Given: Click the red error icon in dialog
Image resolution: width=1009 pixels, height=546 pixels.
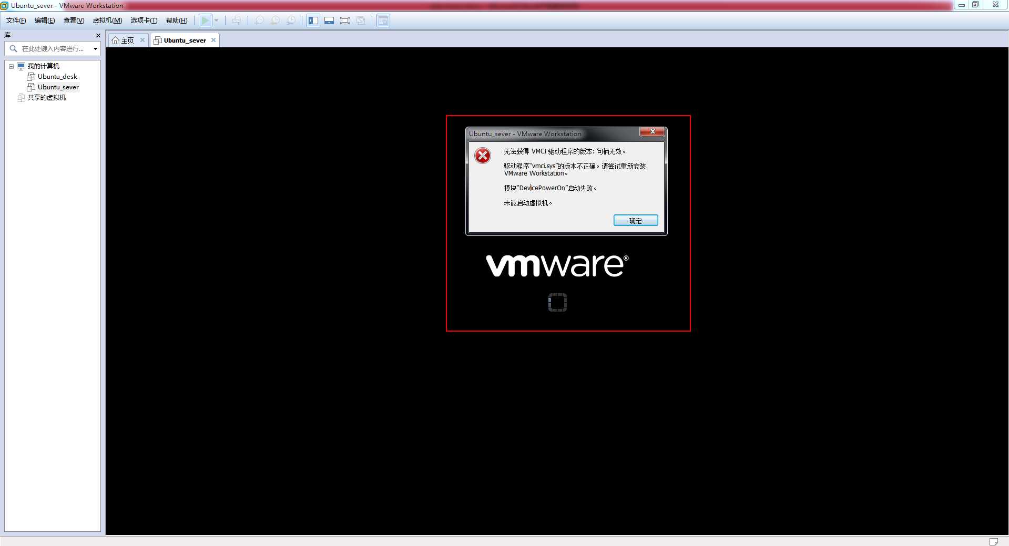Looking at the screenshot, I should 483,156.
